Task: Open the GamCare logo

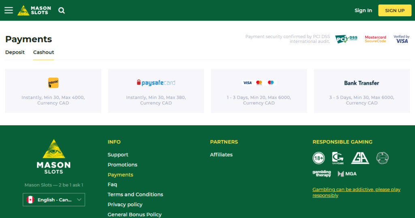Action: (338, 158)
